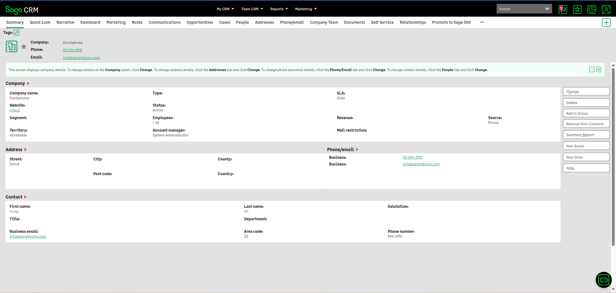Close the info banner
616x293 pixels.
pyautogui.click(x=599, y=69)
